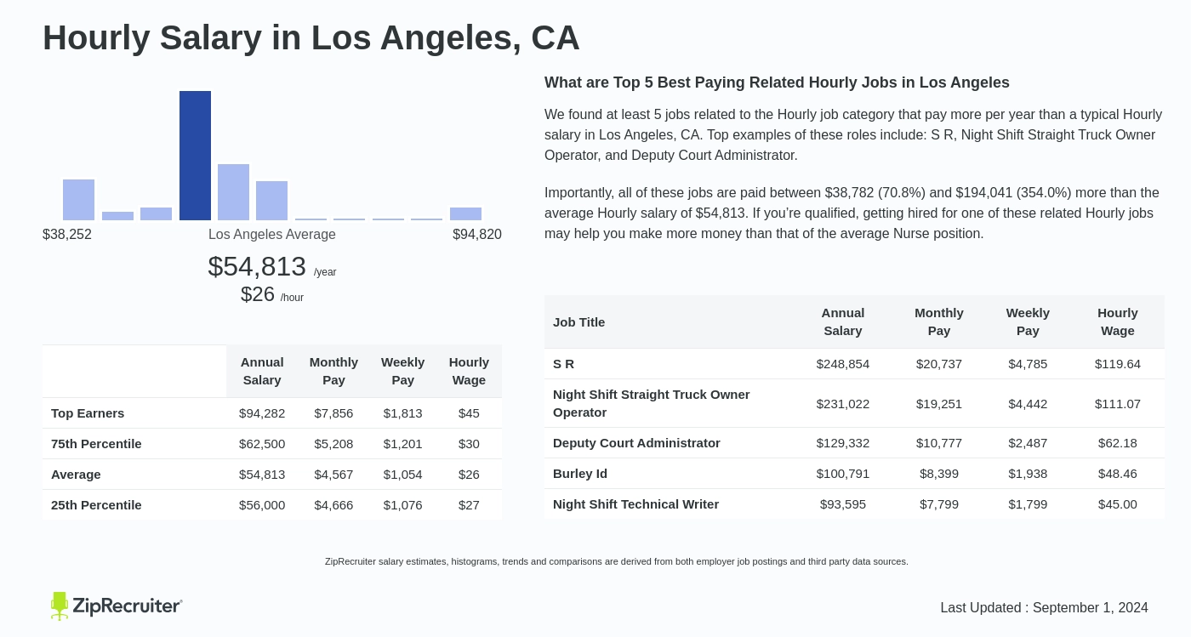Click 'Night Shift Straight Truck Owner Operator' job title
Viewport: 1191px width, 637px height.
pyautogui.click(x=651, y=403)
